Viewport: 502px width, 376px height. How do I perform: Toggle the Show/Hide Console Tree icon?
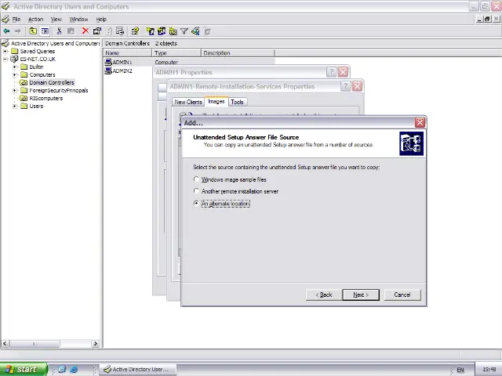point(45,31)
